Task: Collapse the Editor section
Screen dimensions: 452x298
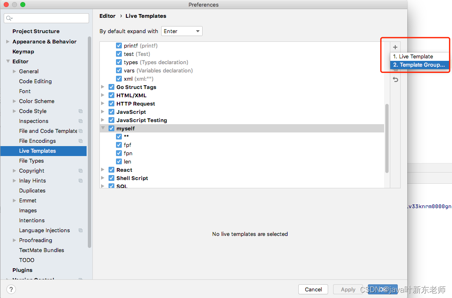Action: [x=8, y=61]
